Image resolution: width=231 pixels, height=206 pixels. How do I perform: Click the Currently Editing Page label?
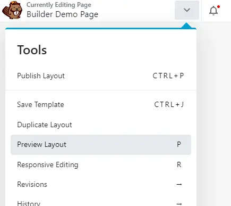click(59, 5)
